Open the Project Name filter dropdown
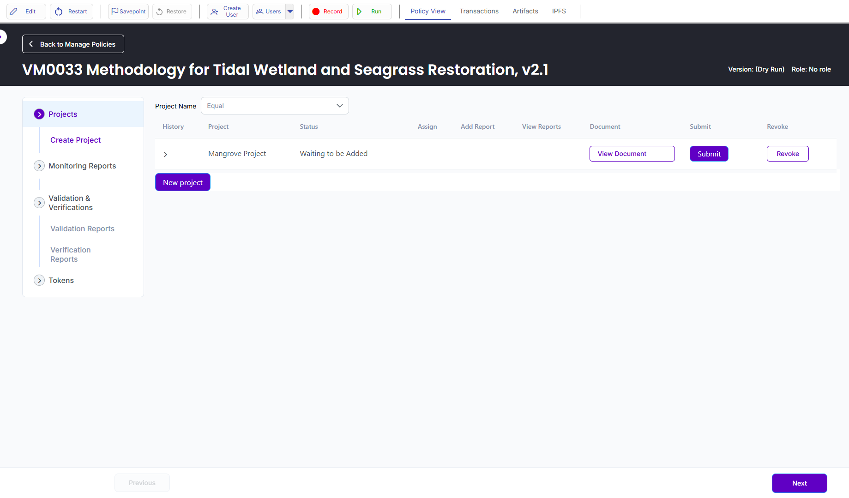The width and height of the screenshot is (849, 498). (x=275, y=106)
